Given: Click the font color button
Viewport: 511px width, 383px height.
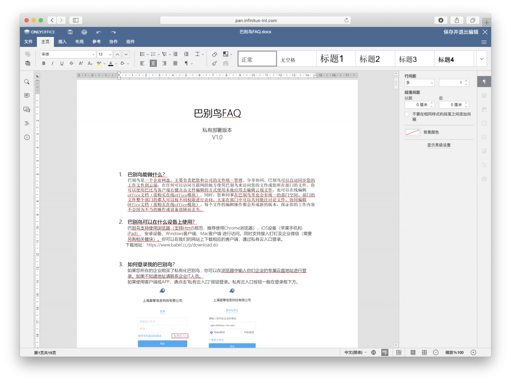Looking at the screenshot, I should point(111,63).
